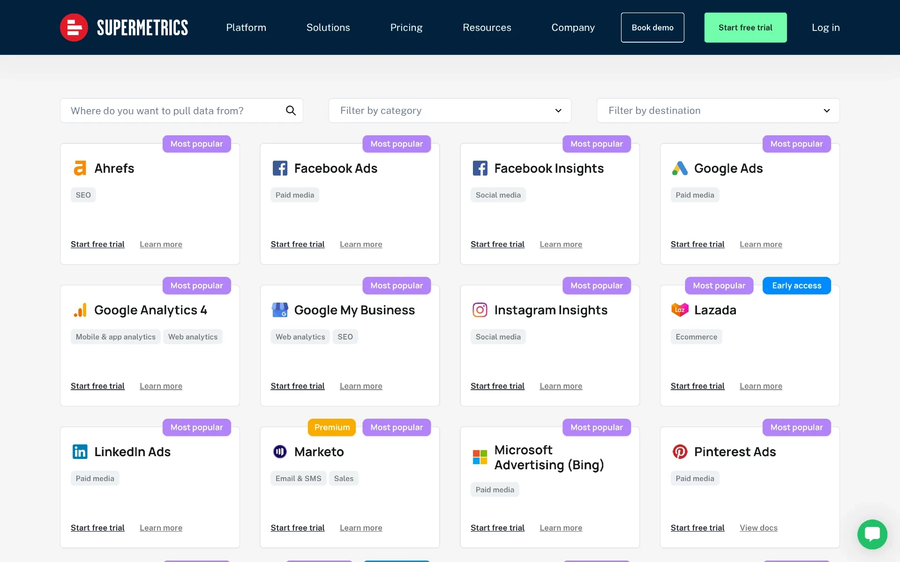Screen dimensions: 900x562
Task: Click the Pinterest Ads logo icon
Action: click(x=680, y=451)
